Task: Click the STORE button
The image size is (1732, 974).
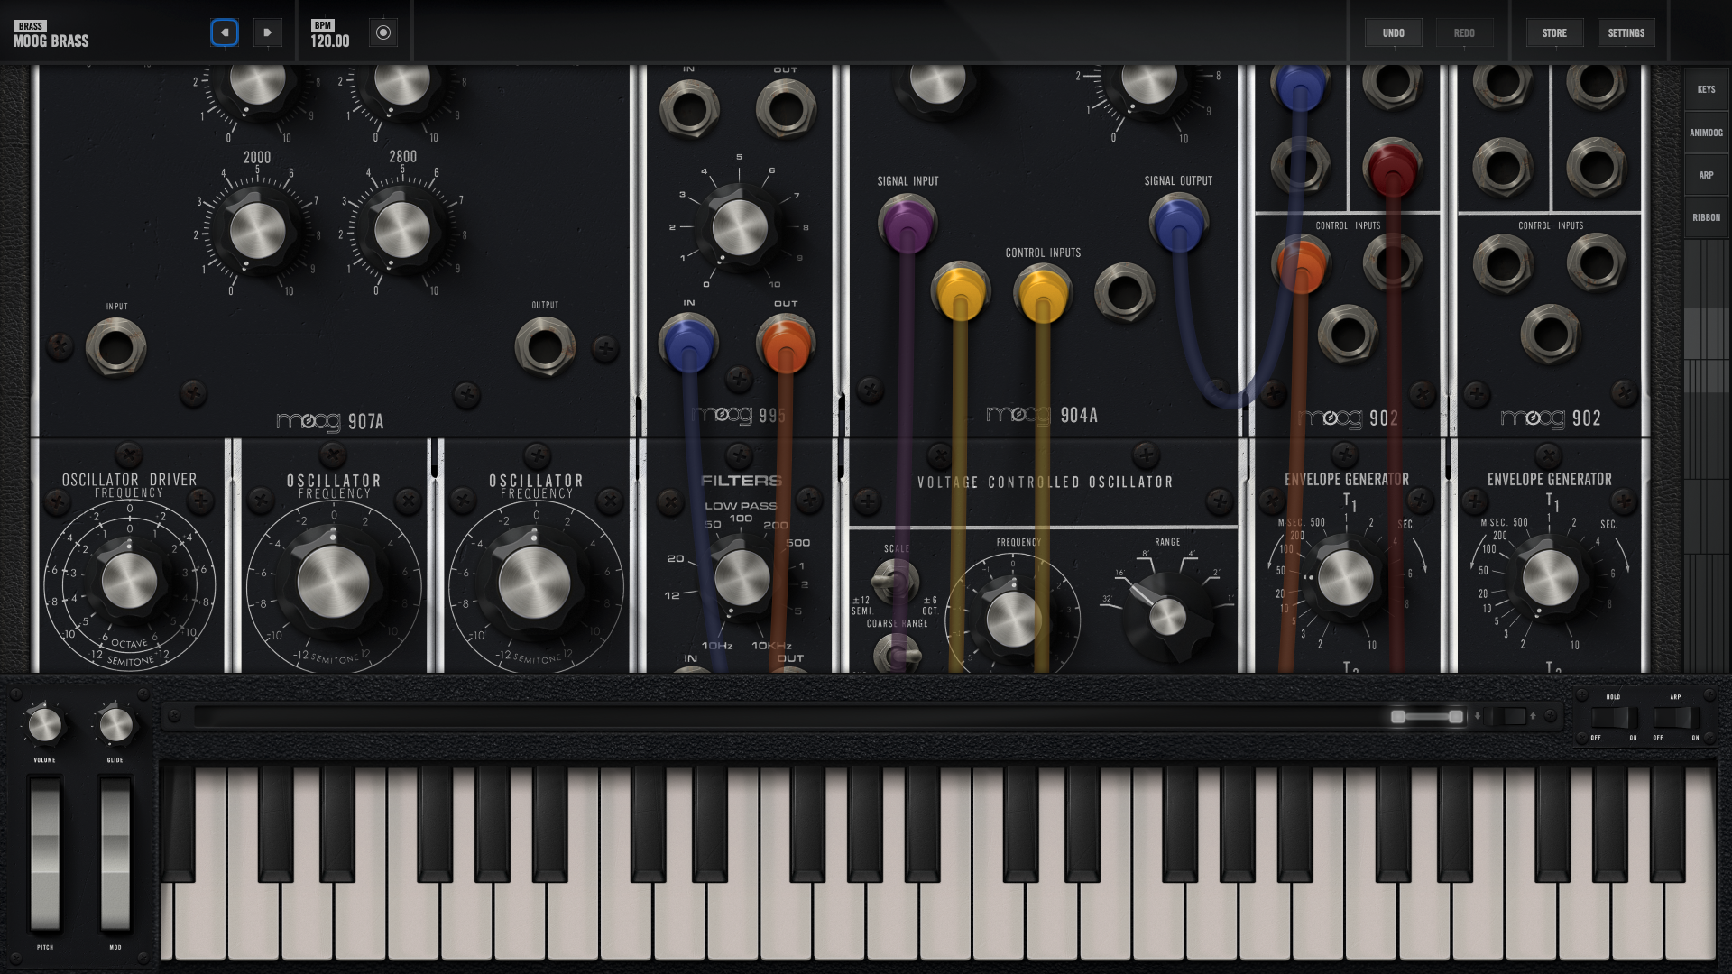Action: point(1556,32)
